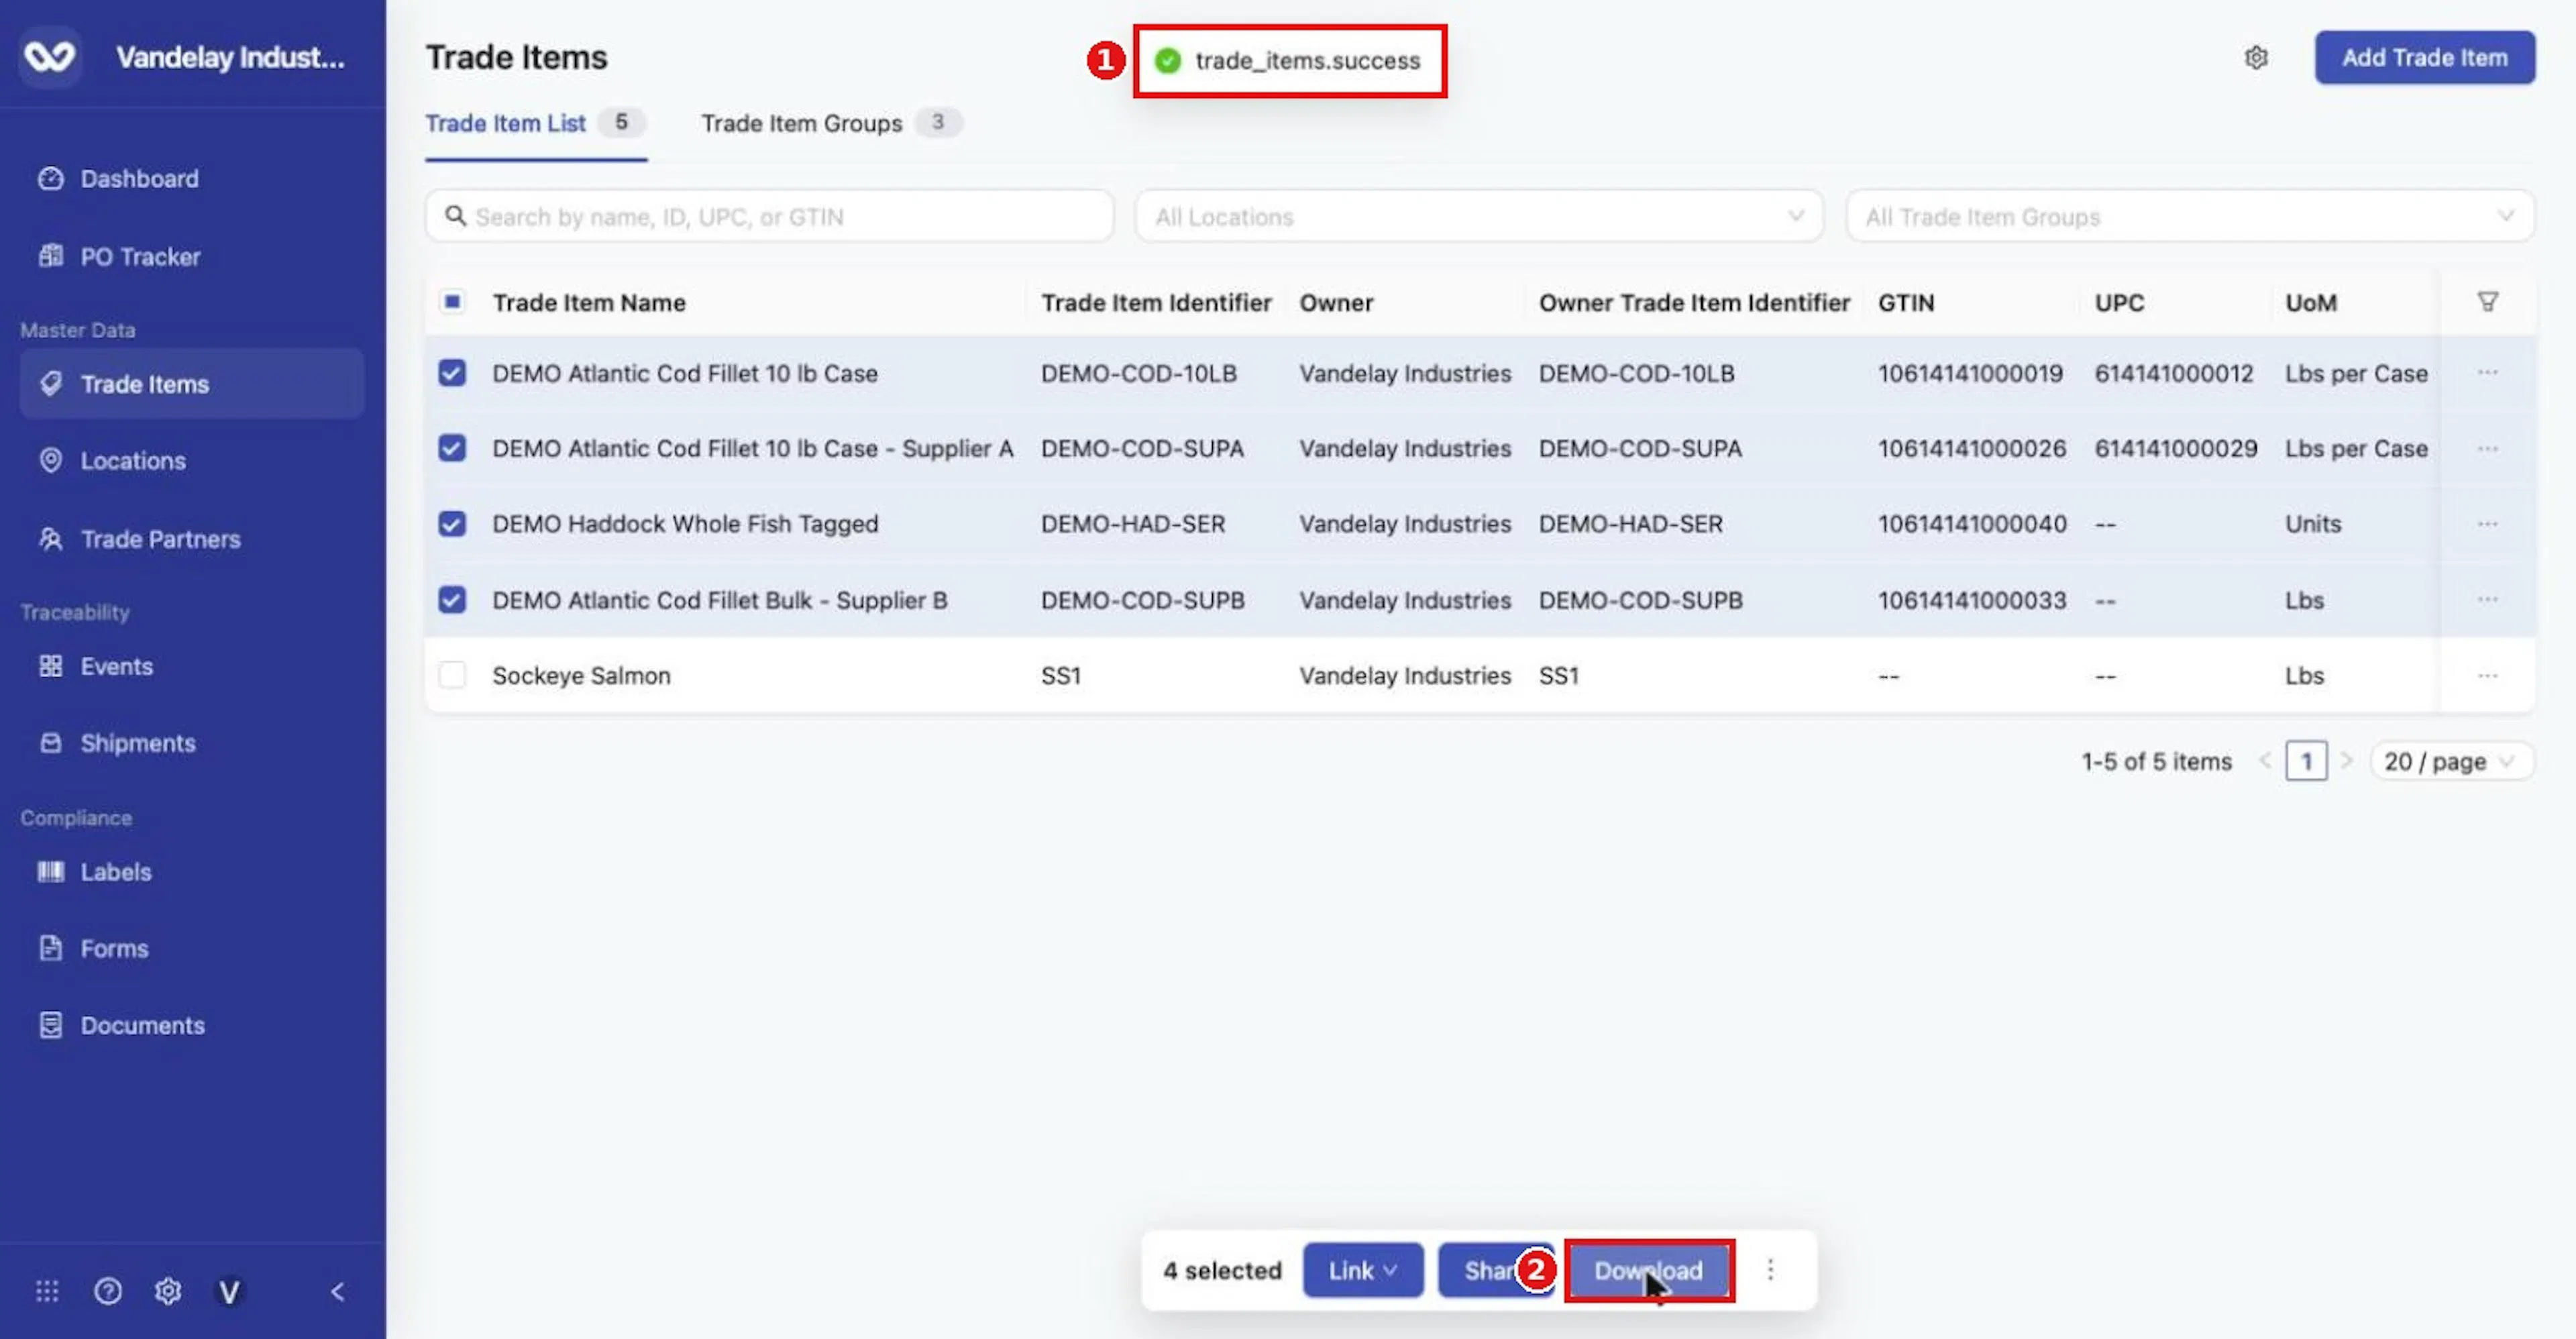2576x1339 pixels.
Task: Open the column filter funnel icon
Action: [2487, 302]
